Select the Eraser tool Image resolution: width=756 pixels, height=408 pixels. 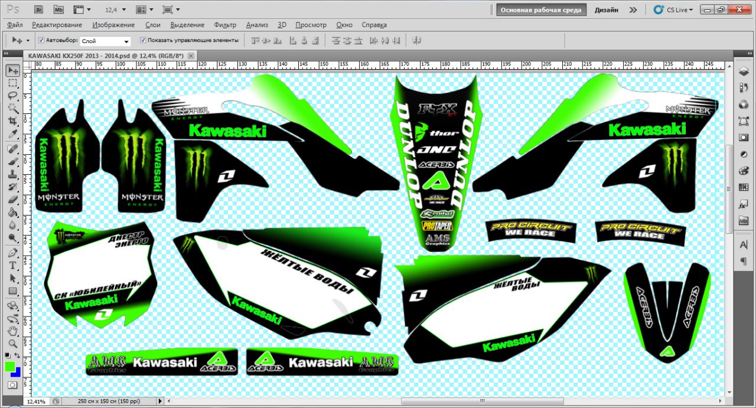tap(12, 200)
